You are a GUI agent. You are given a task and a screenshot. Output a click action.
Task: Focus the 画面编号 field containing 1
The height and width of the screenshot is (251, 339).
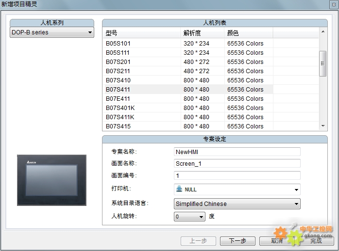click(x=237, y=175)
